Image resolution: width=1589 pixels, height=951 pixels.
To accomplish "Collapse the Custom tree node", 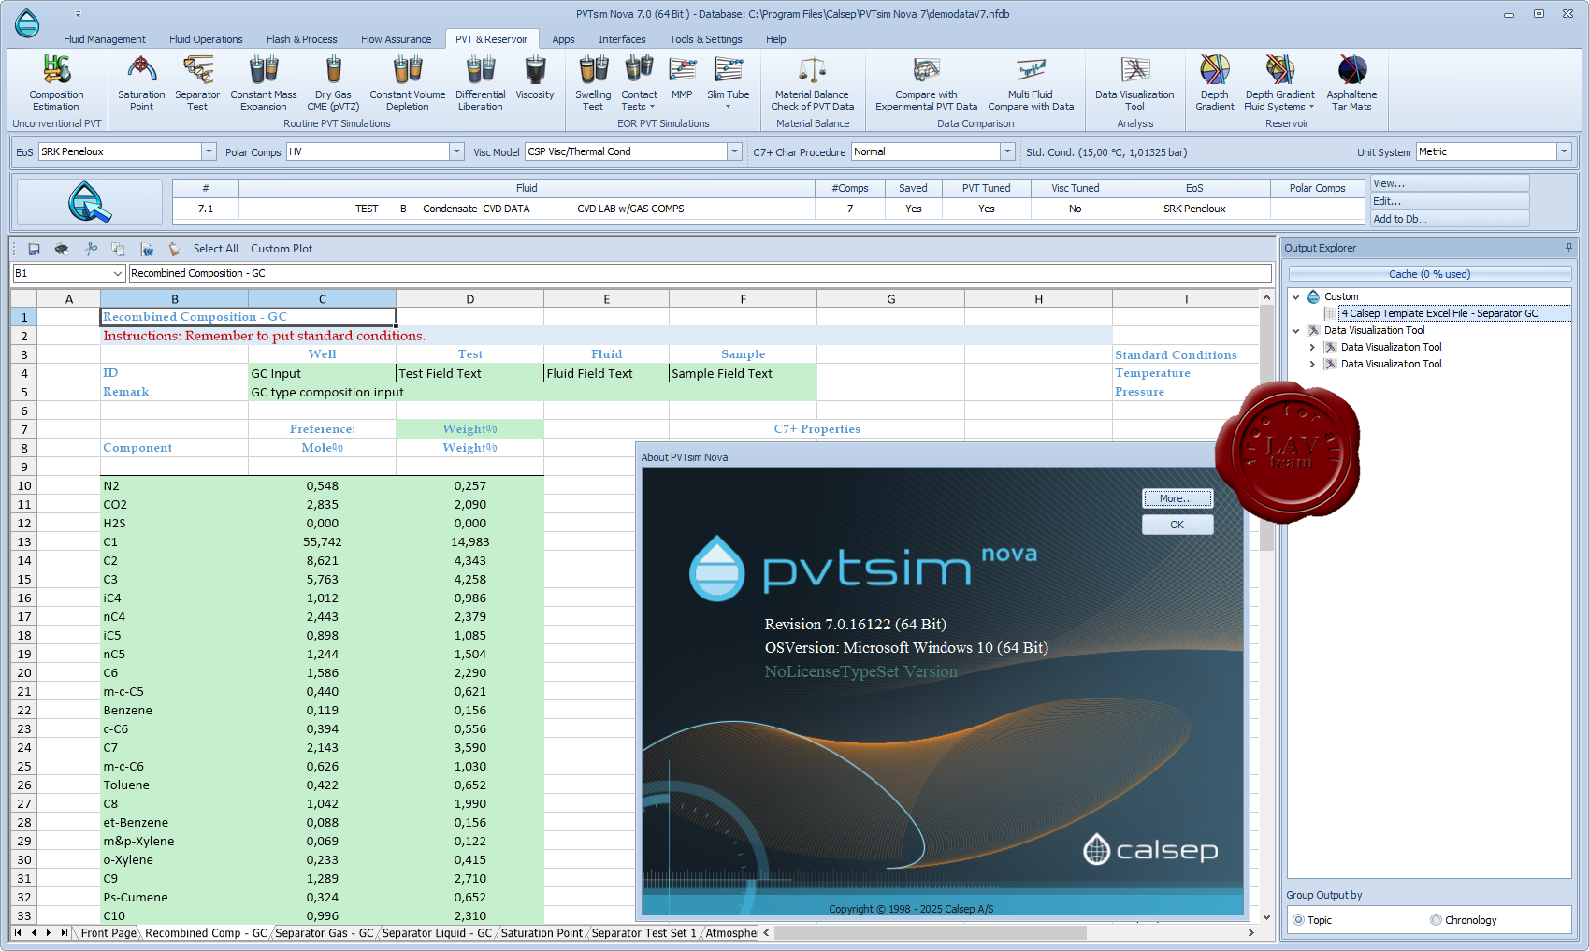I will point(1296,296).
